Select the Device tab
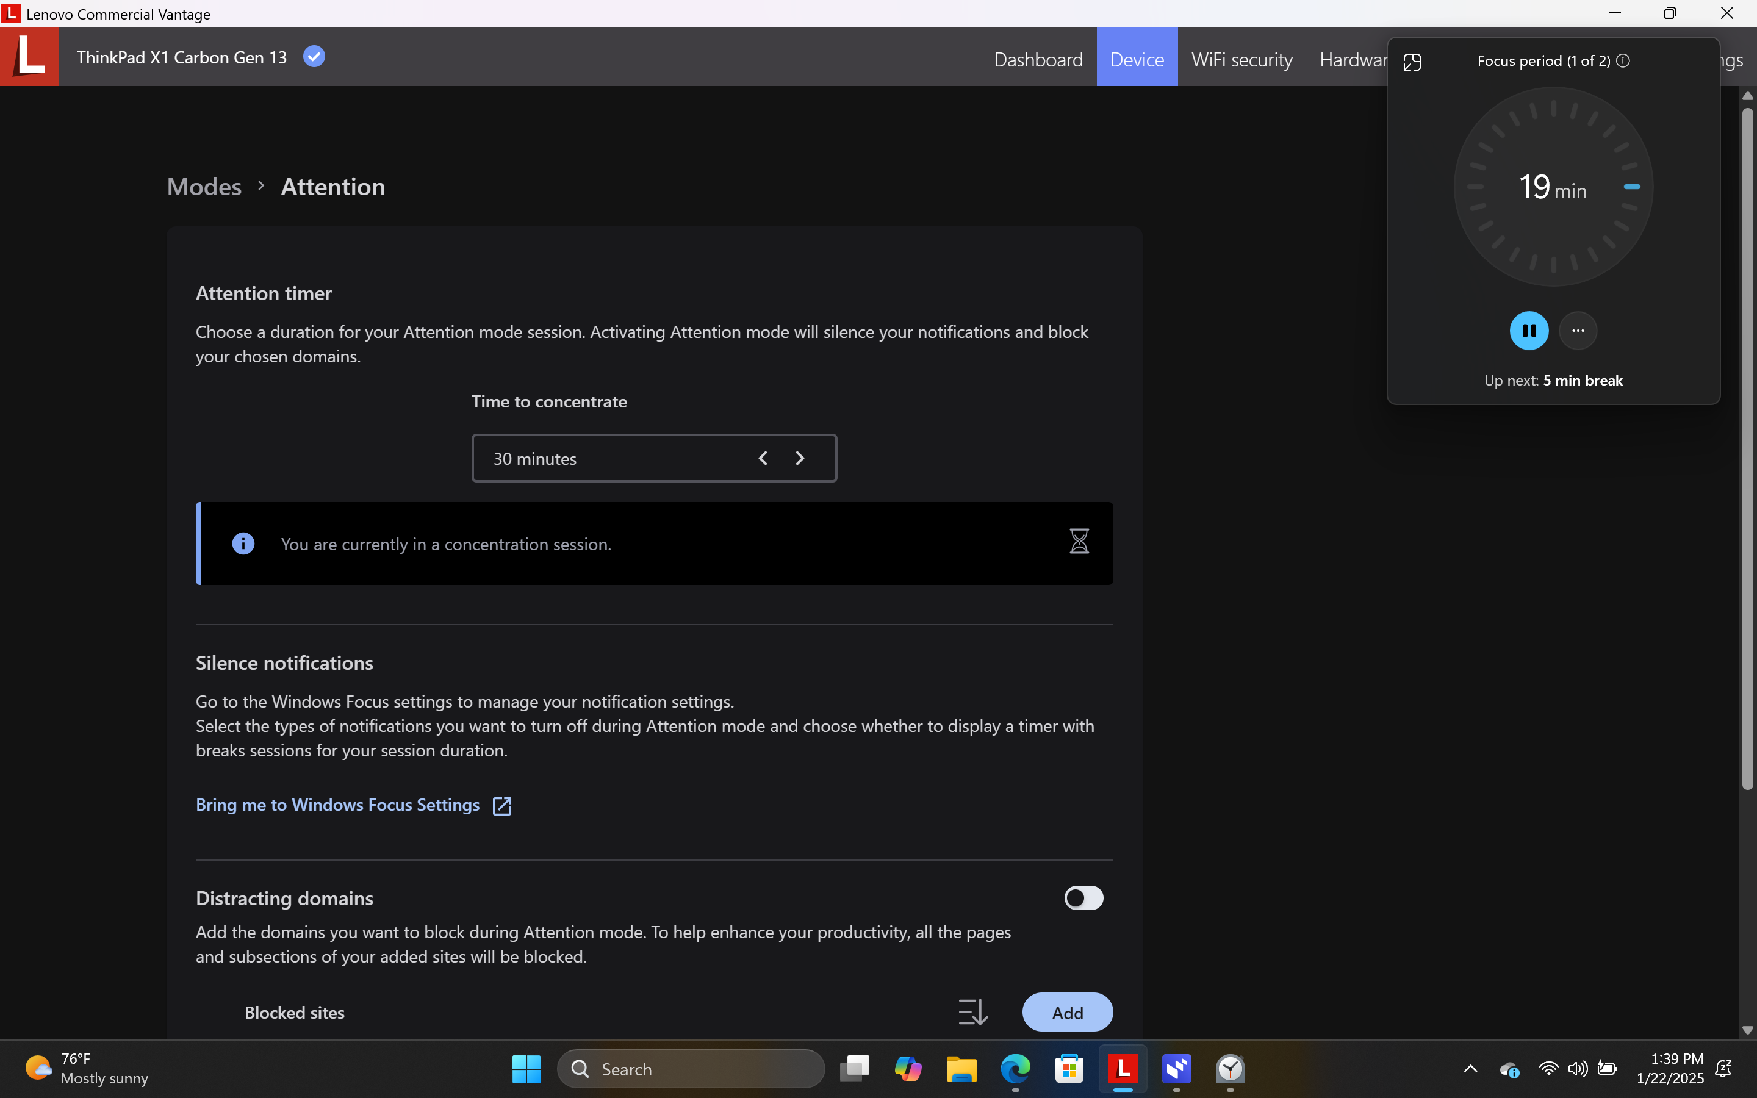 click(1137, 59)
